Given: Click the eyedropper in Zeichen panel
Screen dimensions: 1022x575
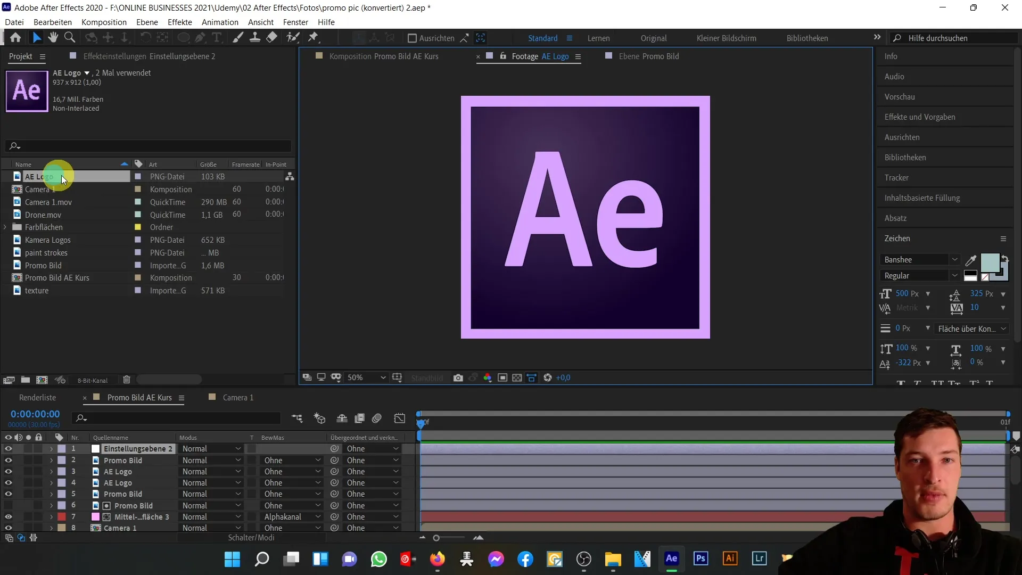Looking at the screenshot, I should click(971, 260).
